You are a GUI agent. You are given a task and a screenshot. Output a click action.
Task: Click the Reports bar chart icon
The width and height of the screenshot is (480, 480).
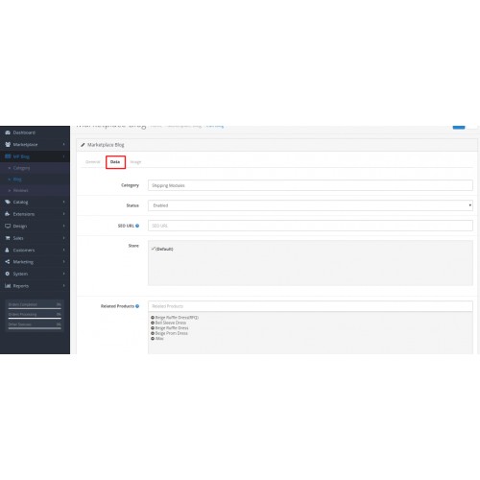tap(8, 286)
